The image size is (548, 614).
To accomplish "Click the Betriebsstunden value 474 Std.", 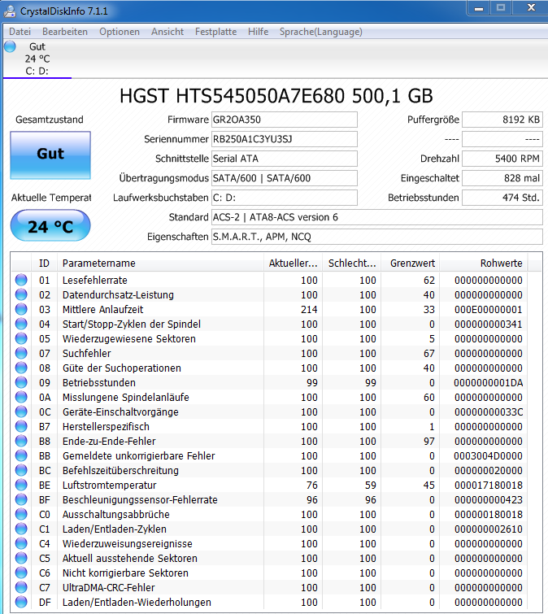I will (502, 198).
